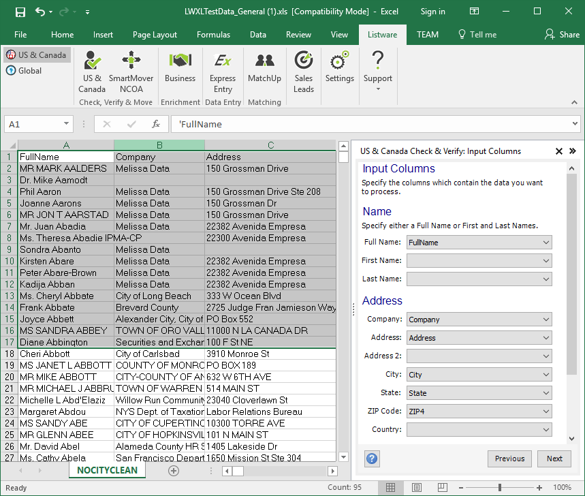Switch to the Formulas ribbon tab

pos(213,35)
